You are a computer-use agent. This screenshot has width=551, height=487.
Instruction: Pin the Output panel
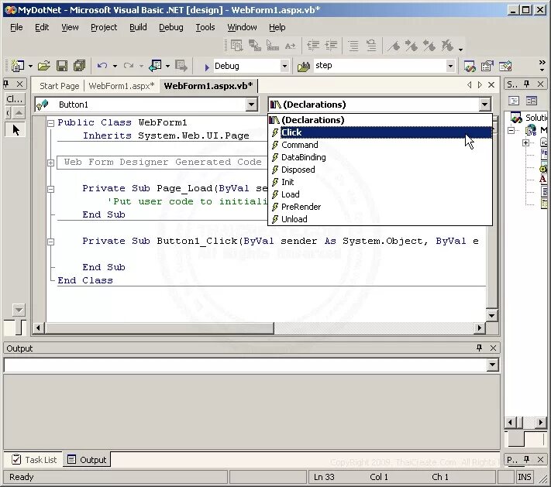coord(479,348)
